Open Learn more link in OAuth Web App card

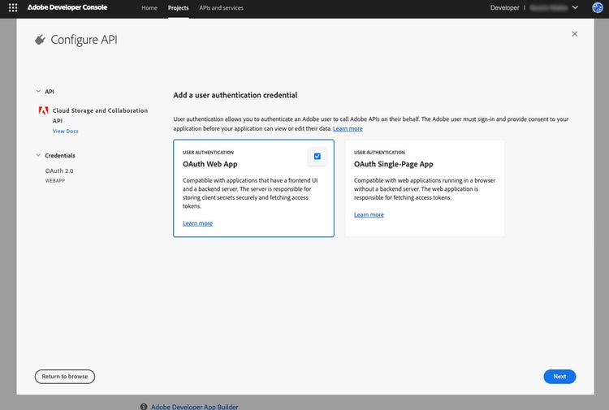[197, 223]
